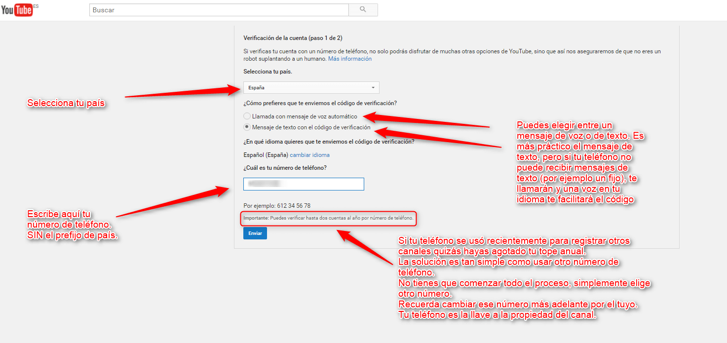This screenshot has width=727, height=343.
Task: Click the "ES" locale badge beside the logo
Action: (x=36, y=6)
